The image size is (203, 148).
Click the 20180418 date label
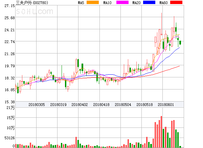(x=101, y=105)
